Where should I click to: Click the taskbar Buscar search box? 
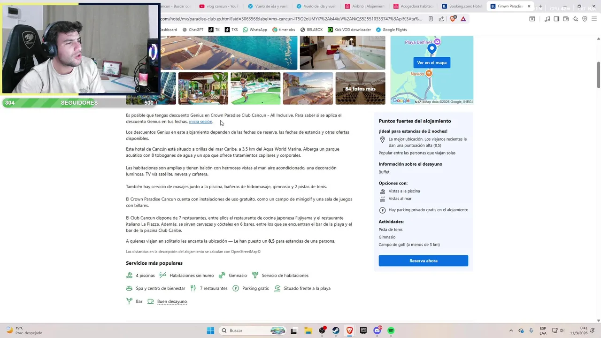point(254,330)
